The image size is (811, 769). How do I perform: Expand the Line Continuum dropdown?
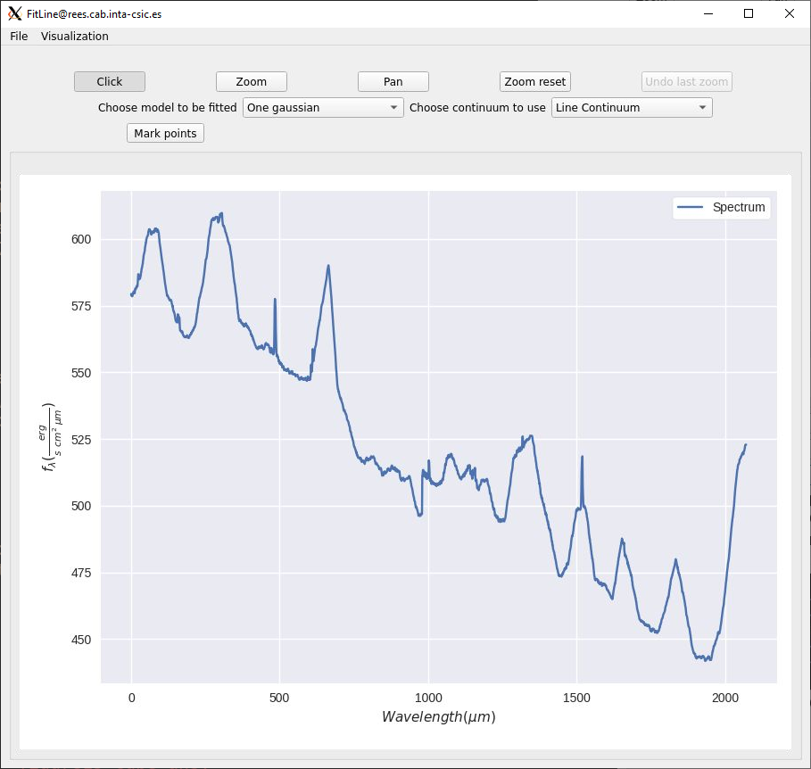632,108
